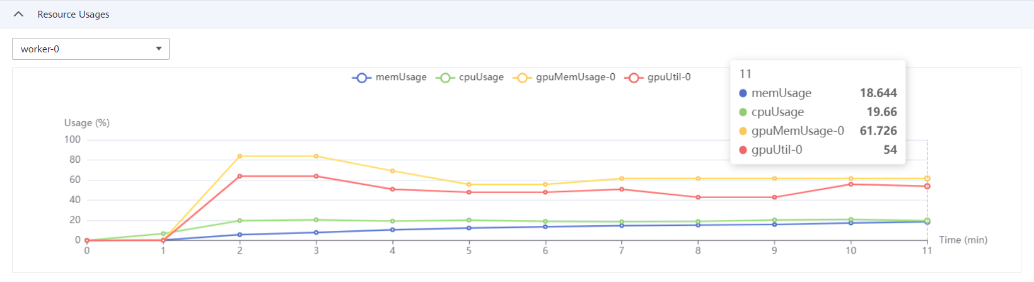This screenshot has height=282, width=1034.
Task: Click blue memUsage point at minute 4
Action: [392, 230]
